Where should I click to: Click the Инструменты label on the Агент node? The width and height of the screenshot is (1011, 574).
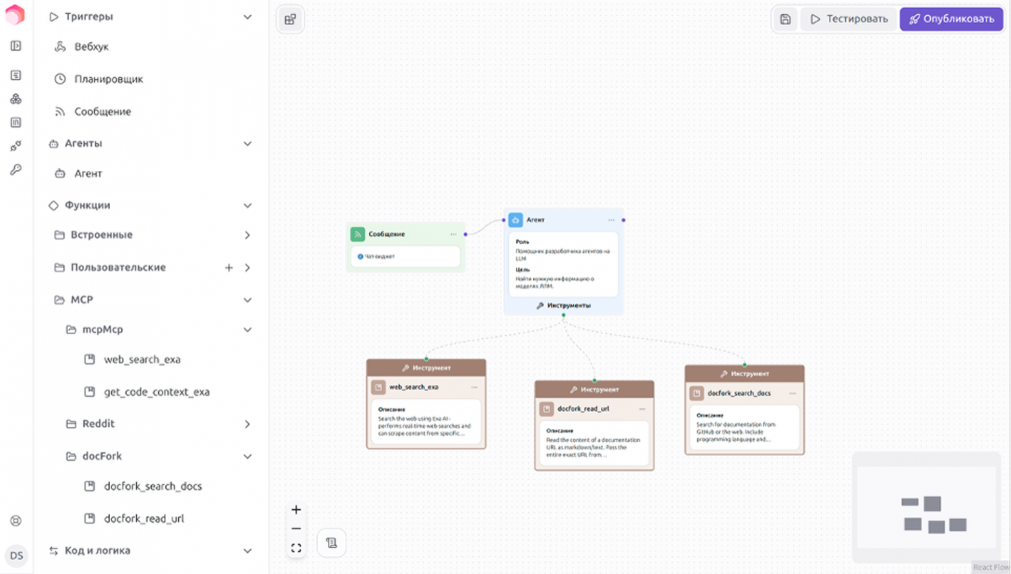point(563,306)
